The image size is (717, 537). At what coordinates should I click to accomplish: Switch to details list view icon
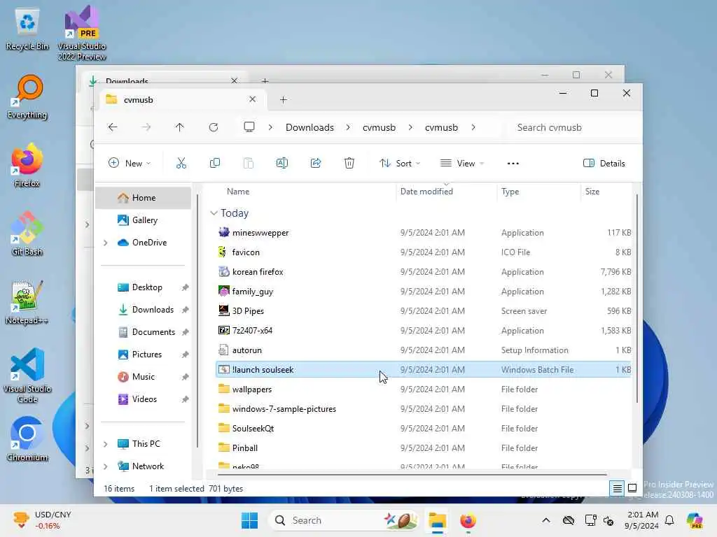point(617,488)
